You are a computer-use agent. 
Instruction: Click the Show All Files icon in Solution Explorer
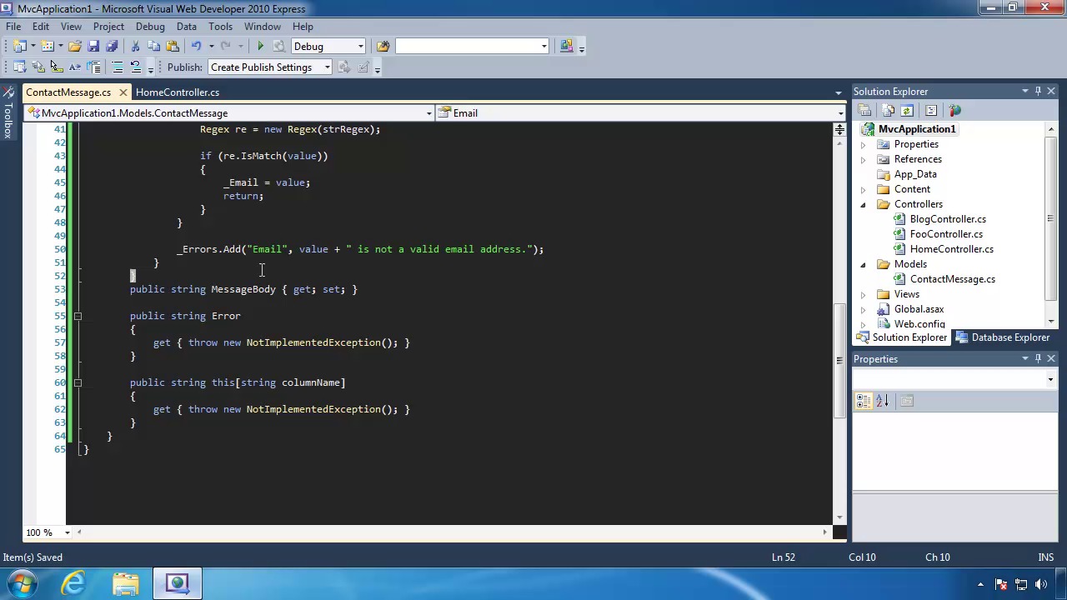coord(888,111)
